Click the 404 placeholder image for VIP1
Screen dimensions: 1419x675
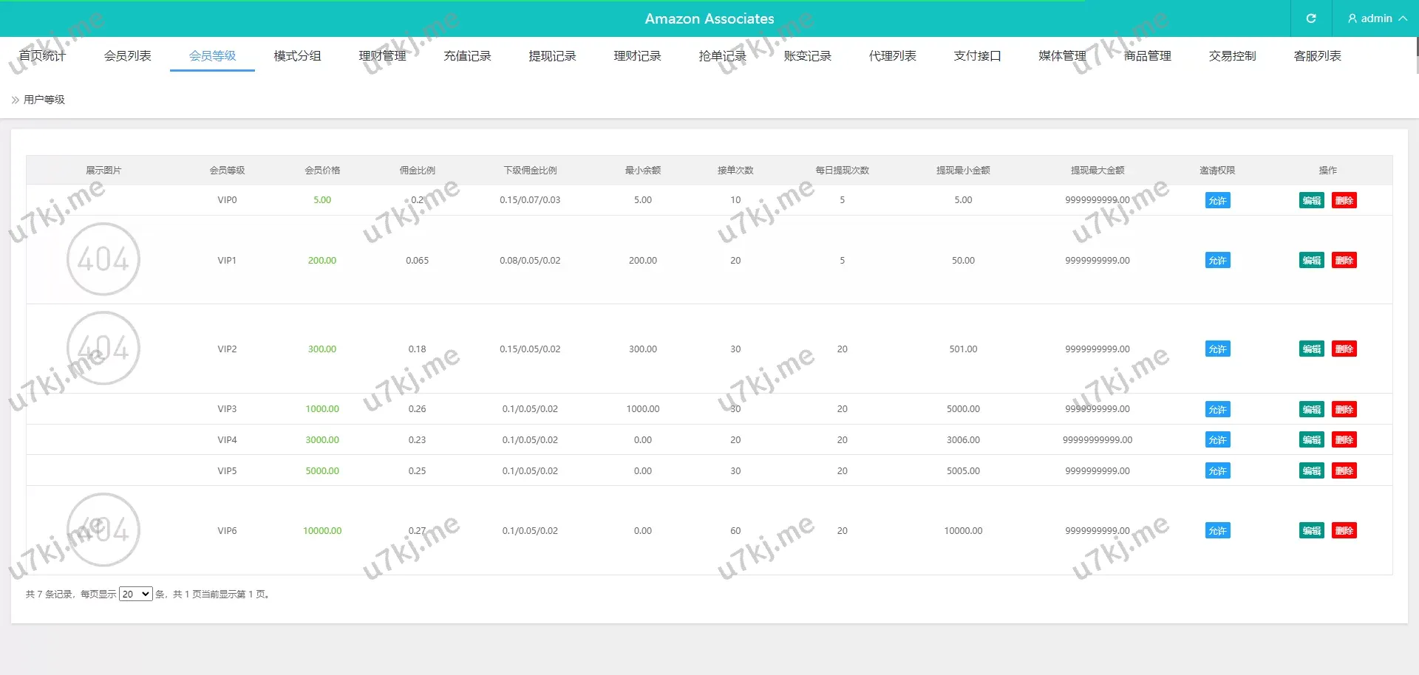(x=103, y=259)
